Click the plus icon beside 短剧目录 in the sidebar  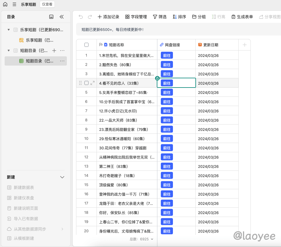pos(54,51)
